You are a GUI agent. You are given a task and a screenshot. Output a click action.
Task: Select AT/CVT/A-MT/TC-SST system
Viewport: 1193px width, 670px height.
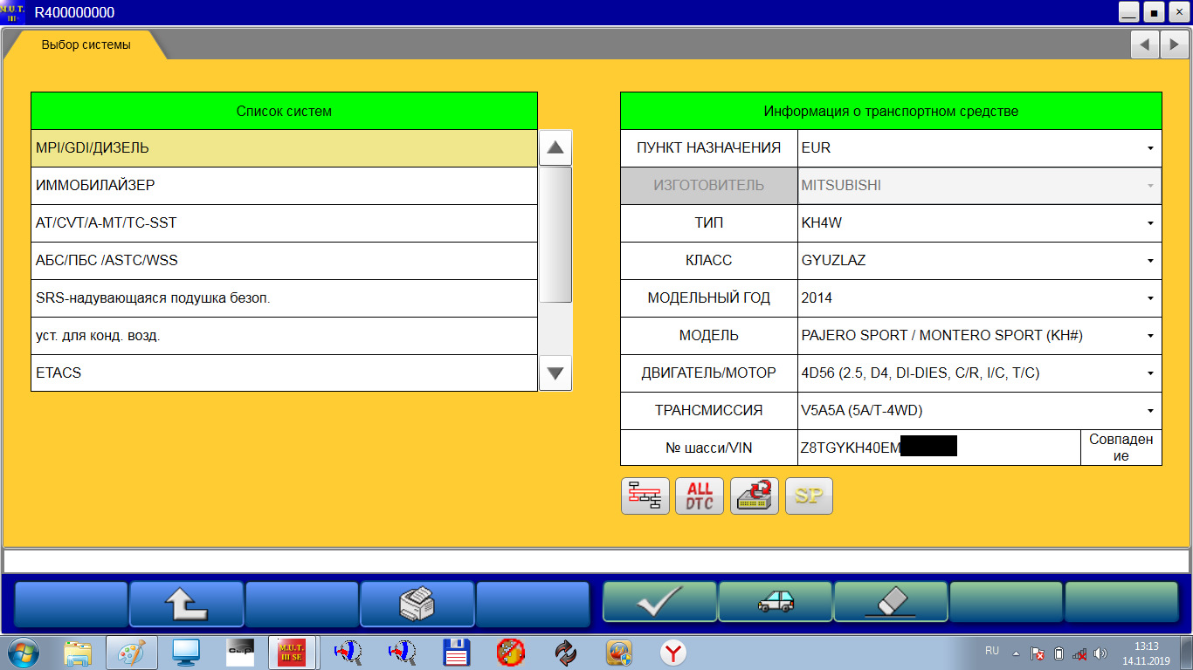point(284,223)
